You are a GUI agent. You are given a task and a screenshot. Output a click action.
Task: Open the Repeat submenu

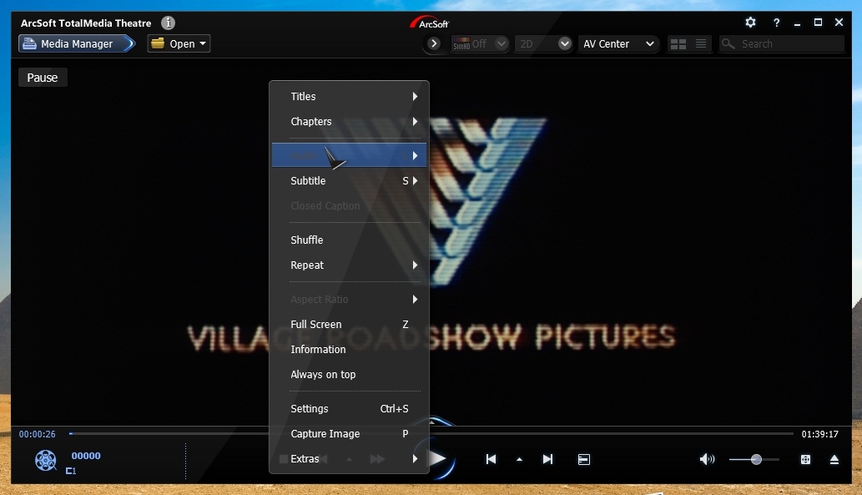pyautogui.click(x=349, y=265)
